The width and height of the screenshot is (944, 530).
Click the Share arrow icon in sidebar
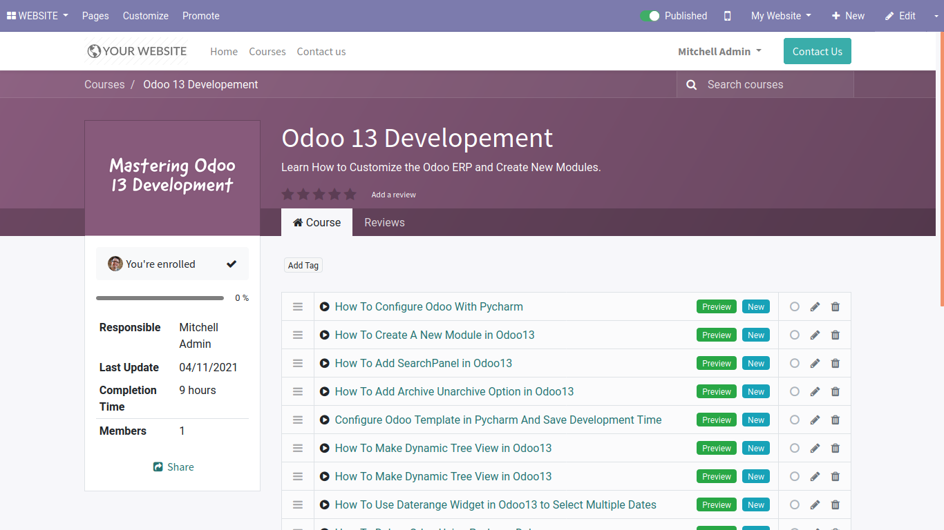click(158, 467)
